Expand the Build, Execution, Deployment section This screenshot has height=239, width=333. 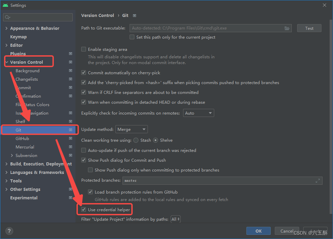tap(6, 164)
